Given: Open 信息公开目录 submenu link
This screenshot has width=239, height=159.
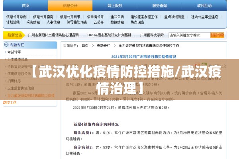Looking at the screenshot, I should point(70,17).
